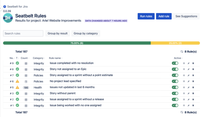Click the yellow 25.00% (2) progress segment
The height and width of the screenshot is (117, 203).
pos(175,43)
